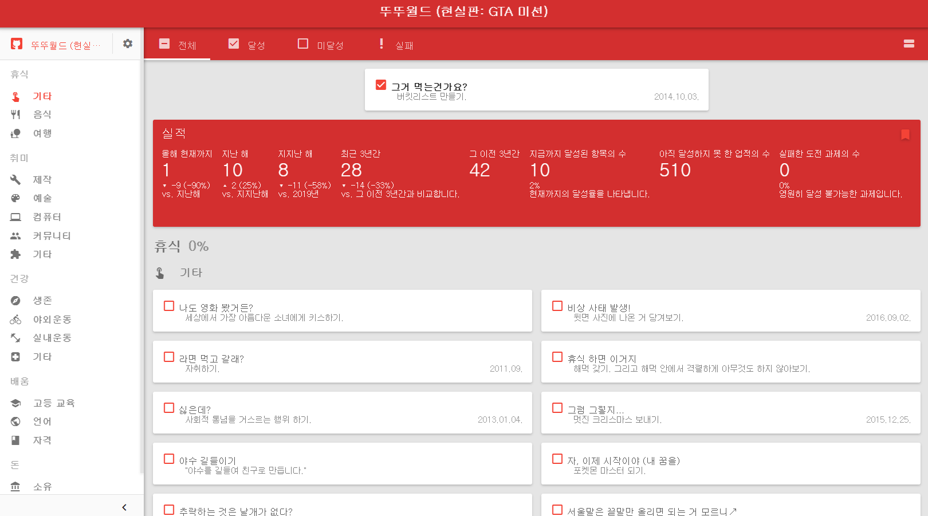Open the 언어 category
The width and height of the screenshot is (928, 516).
pyautogui.click(x=42, y=422)
